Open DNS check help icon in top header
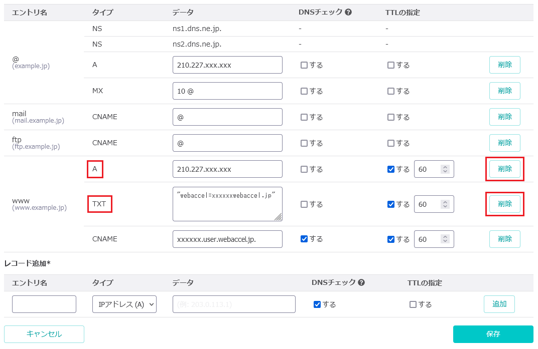This screenshot has height=349, width=538. pyautogui.click(x=348, y=13)
